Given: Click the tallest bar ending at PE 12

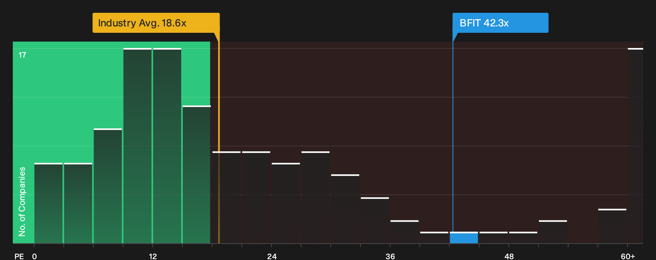Looking at the screenshot, I should 138,146.
